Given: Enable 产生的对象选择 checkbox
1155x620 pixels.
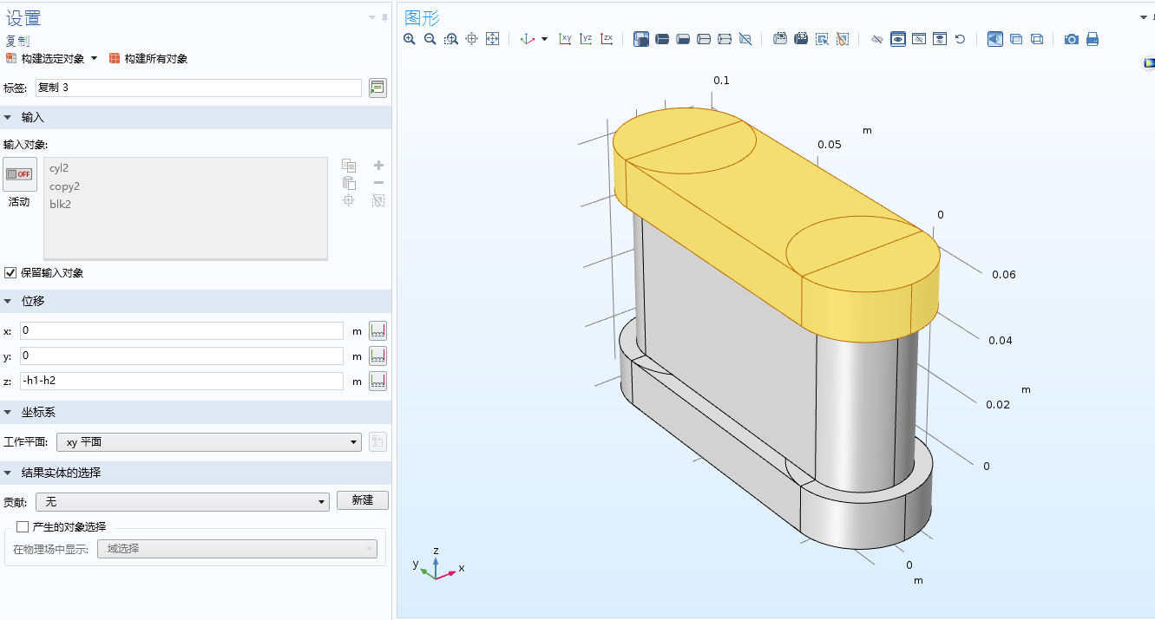Looking at the screenshot, I should point(23,527).
